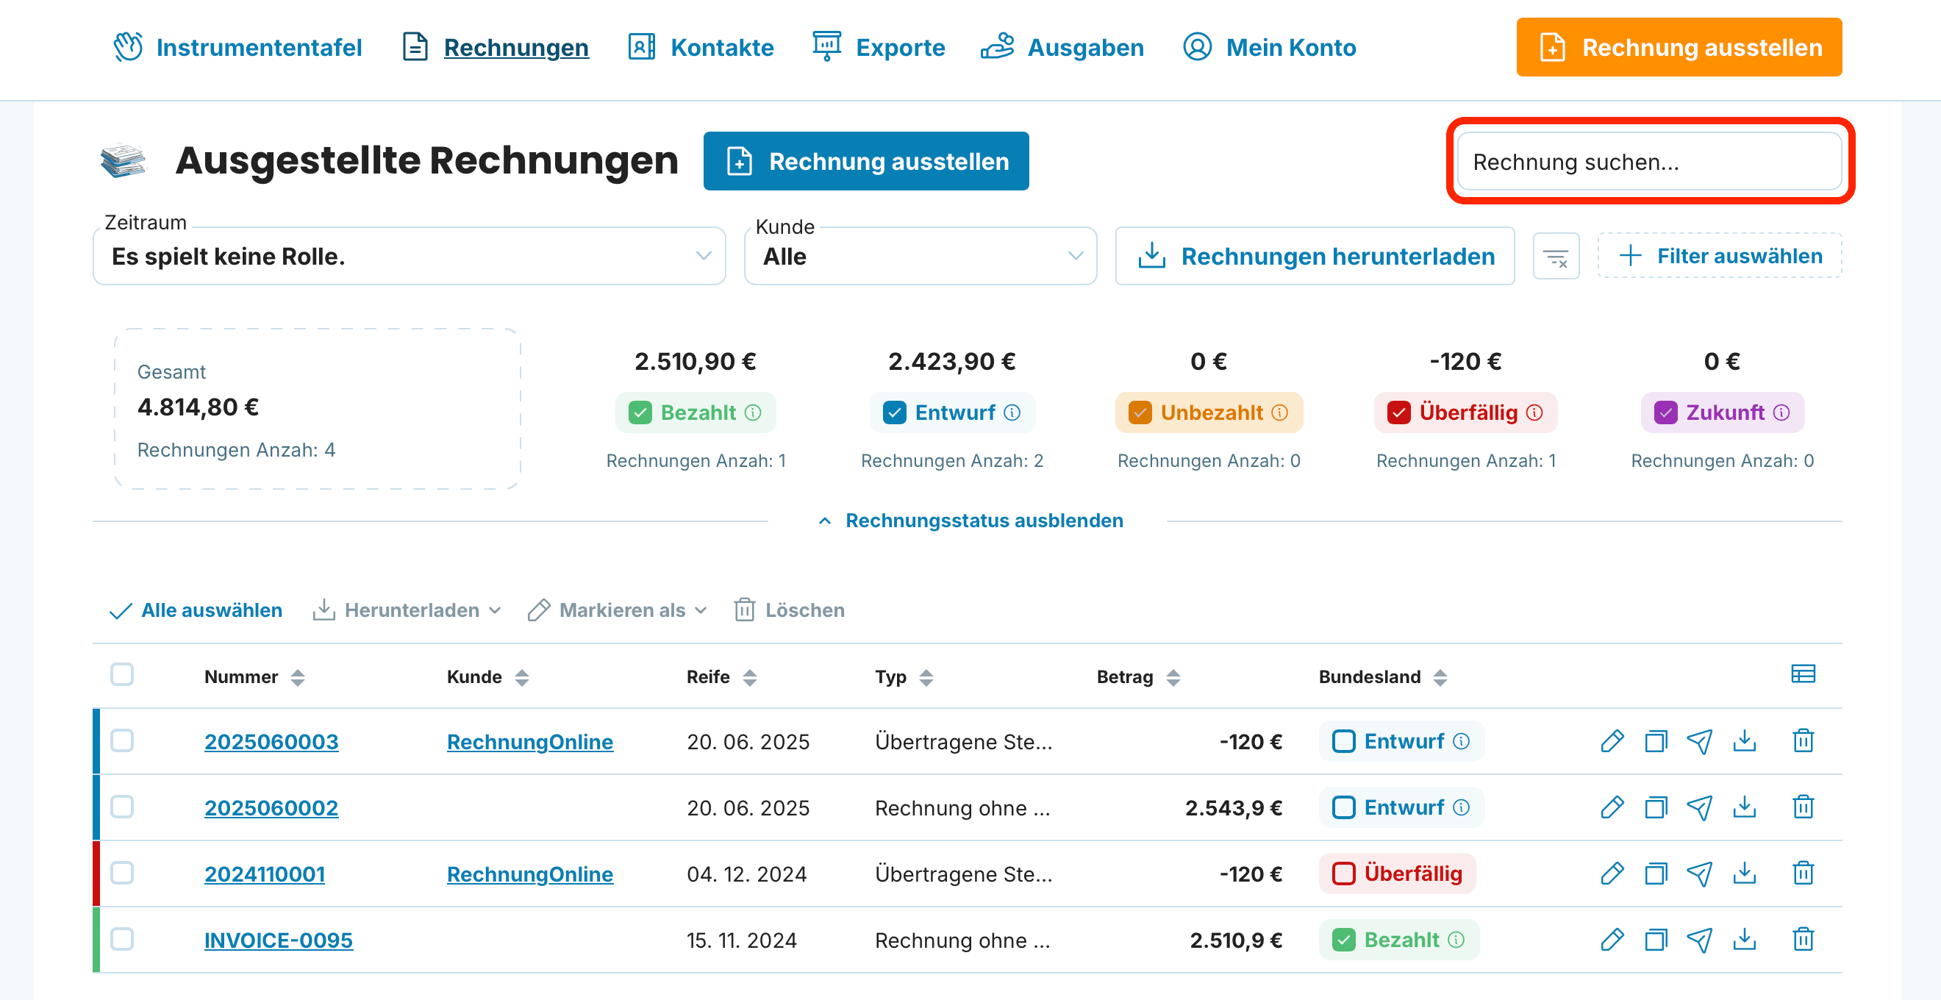The width and height of the screenshot is (1941, 1000).
Task: Open RechnungOnline customer in 2024110001 row
Action: [x=529, y=875]
